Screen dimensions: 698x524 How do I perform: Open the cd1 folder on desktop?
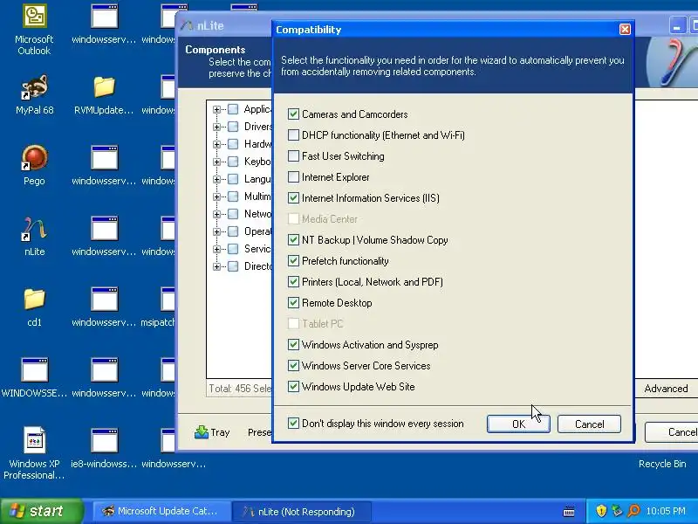point(34,307)
